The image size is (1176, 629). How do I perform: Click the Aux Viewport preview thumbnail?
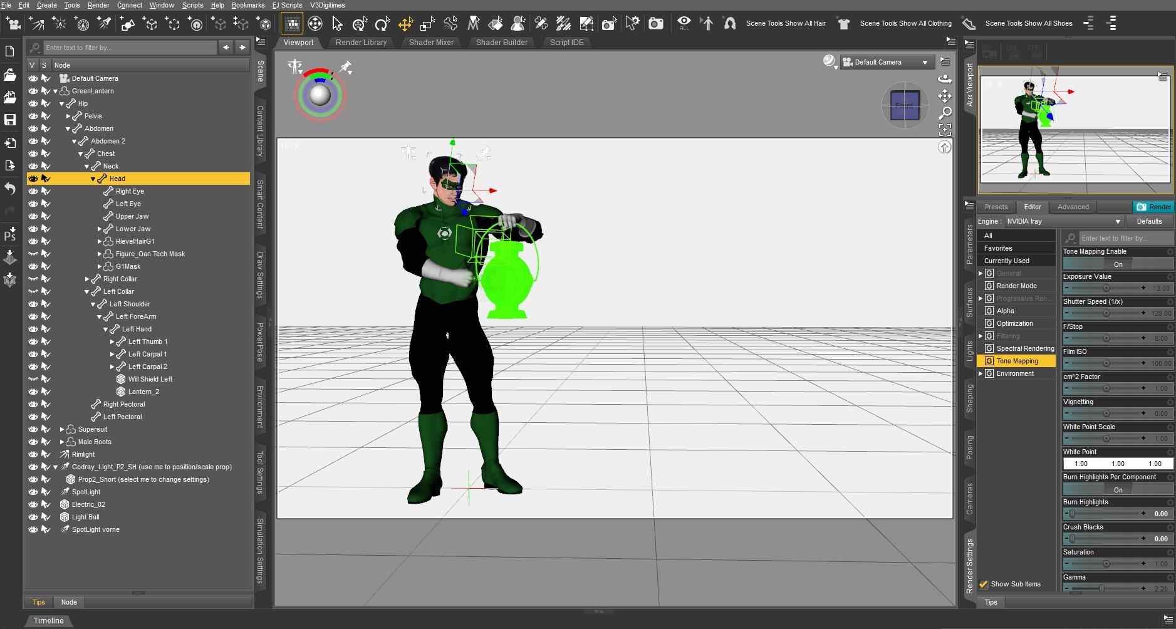1075,130
